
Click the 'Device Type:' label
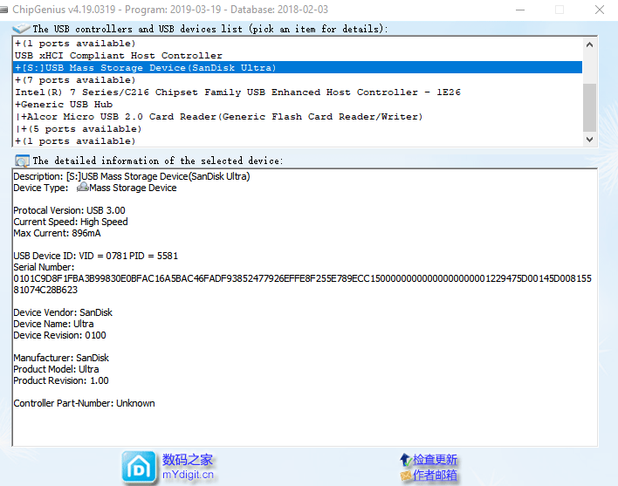[41, 188]
